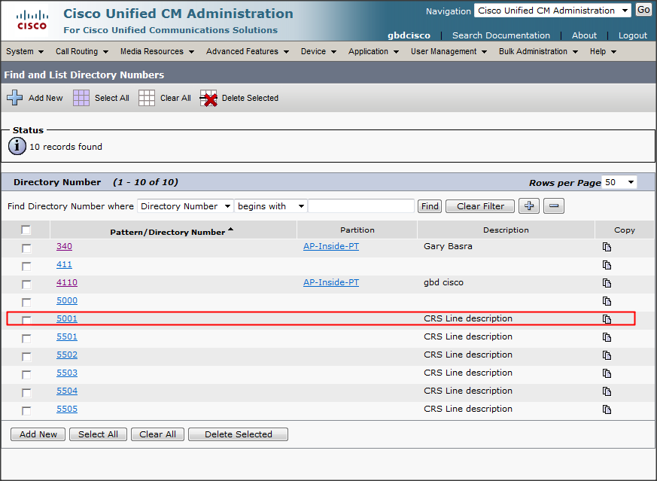657x481 pixels.
Task: Check the box for directory number 5502
Action: (26, 356)
